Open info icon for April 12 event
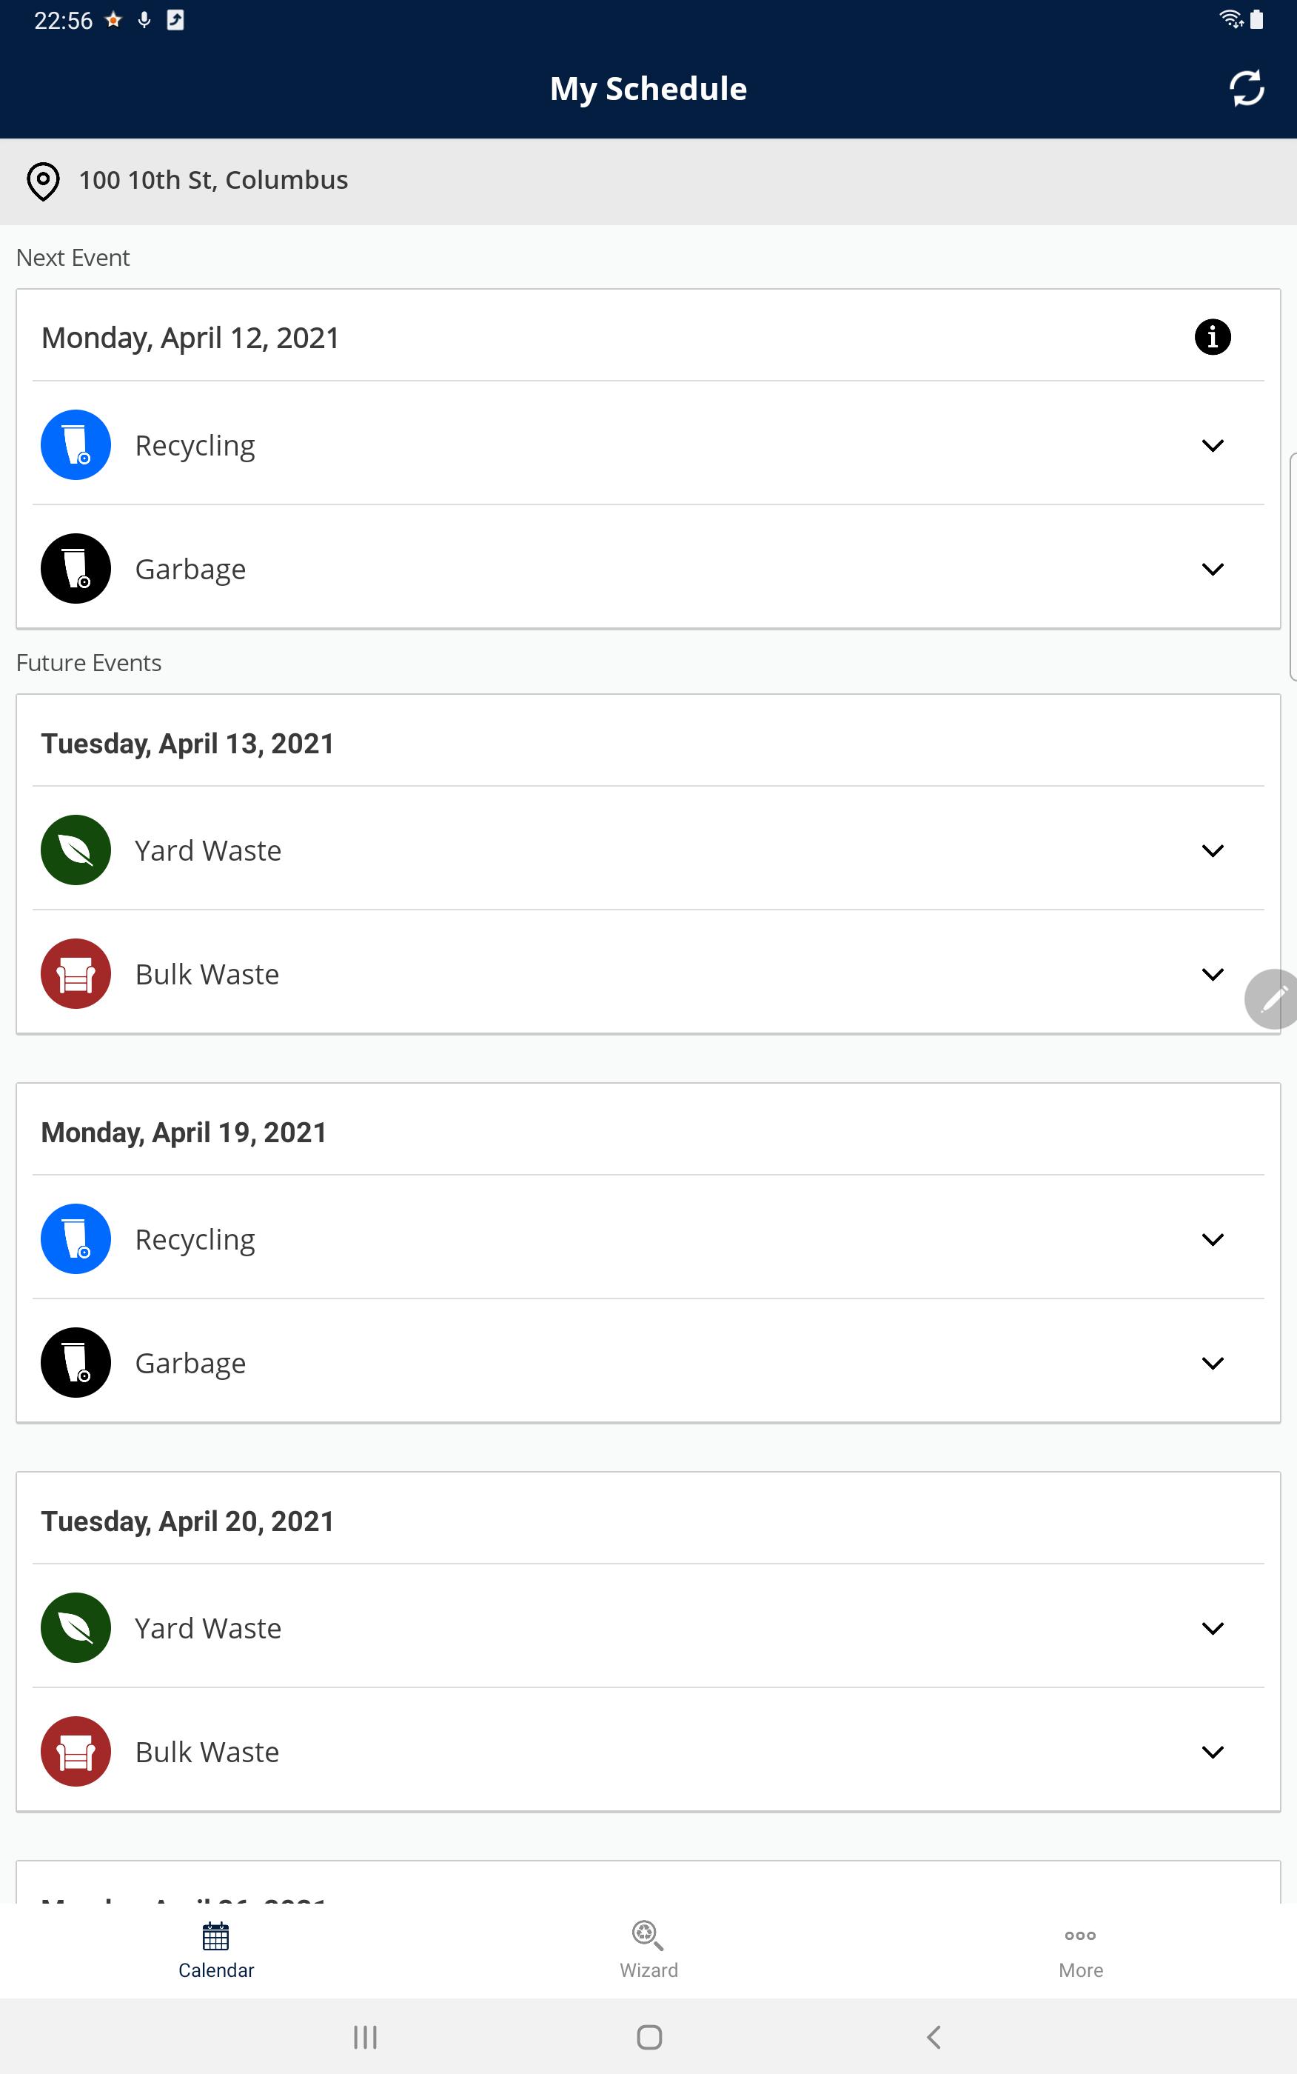This screenshot has height=2074, width=1297. coord(1212,337)
